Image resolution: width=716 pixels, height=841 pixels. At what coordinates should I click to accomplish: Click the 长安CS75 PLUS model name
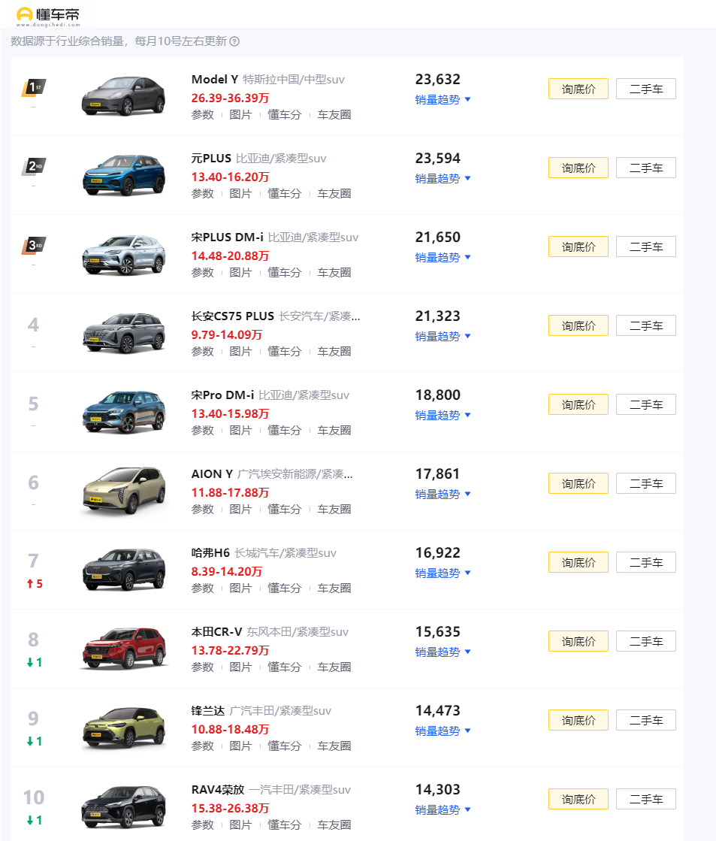point(232,316)
